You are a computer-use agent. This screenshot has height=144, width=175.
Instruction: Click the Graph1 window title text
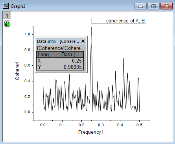(18, 6)
